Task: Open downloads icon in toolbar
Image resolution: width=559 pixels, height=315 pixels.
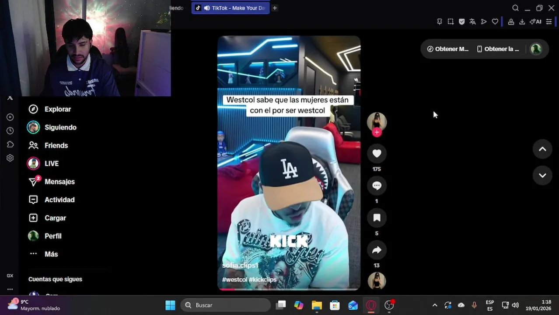Action: [522, 22]
